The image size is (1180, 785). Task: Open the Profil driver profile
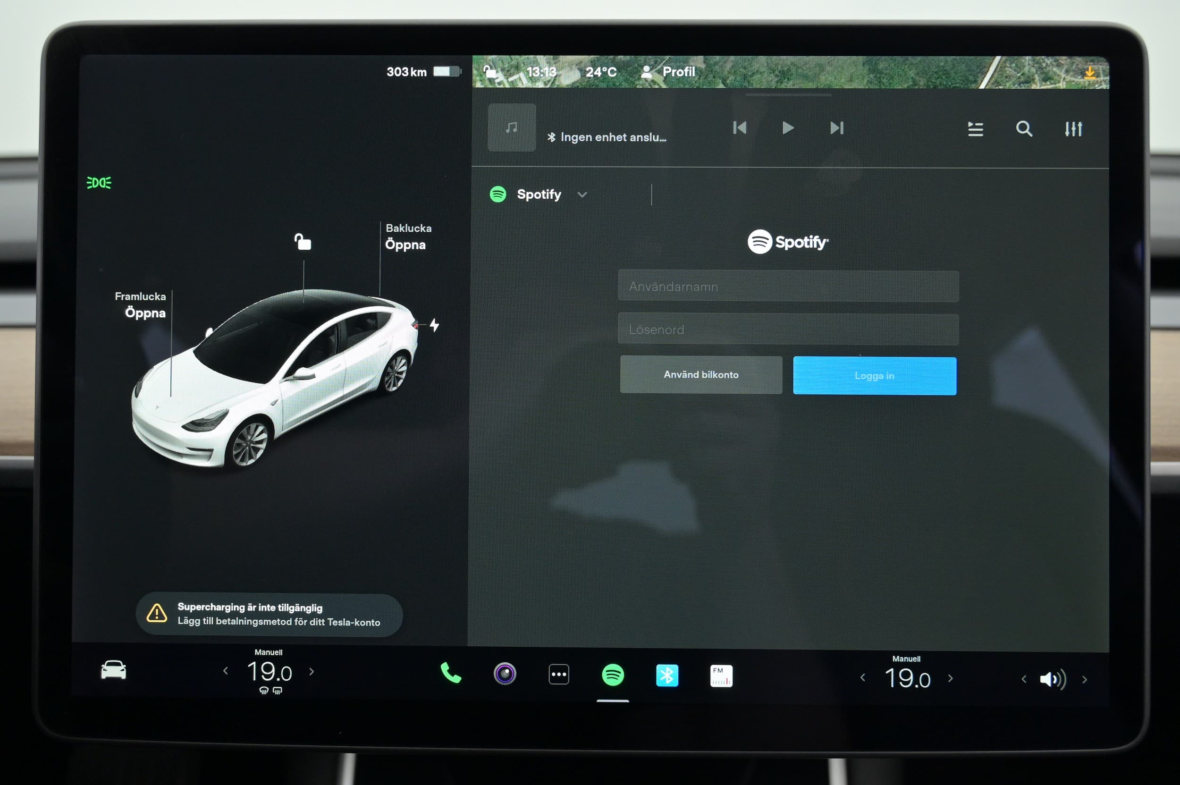(x=668, y=72)
